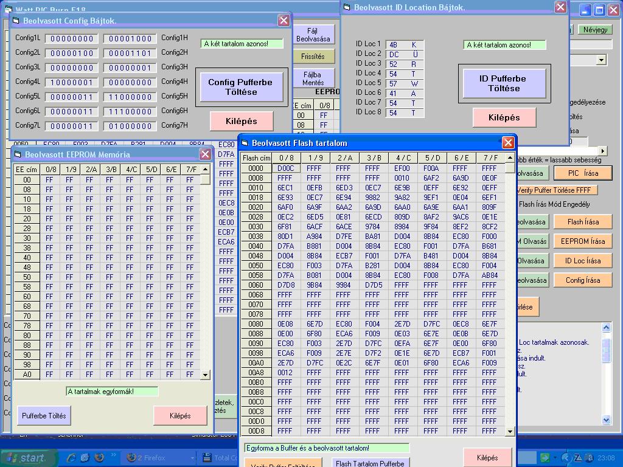Click log panel scroll up arrow

607,328
